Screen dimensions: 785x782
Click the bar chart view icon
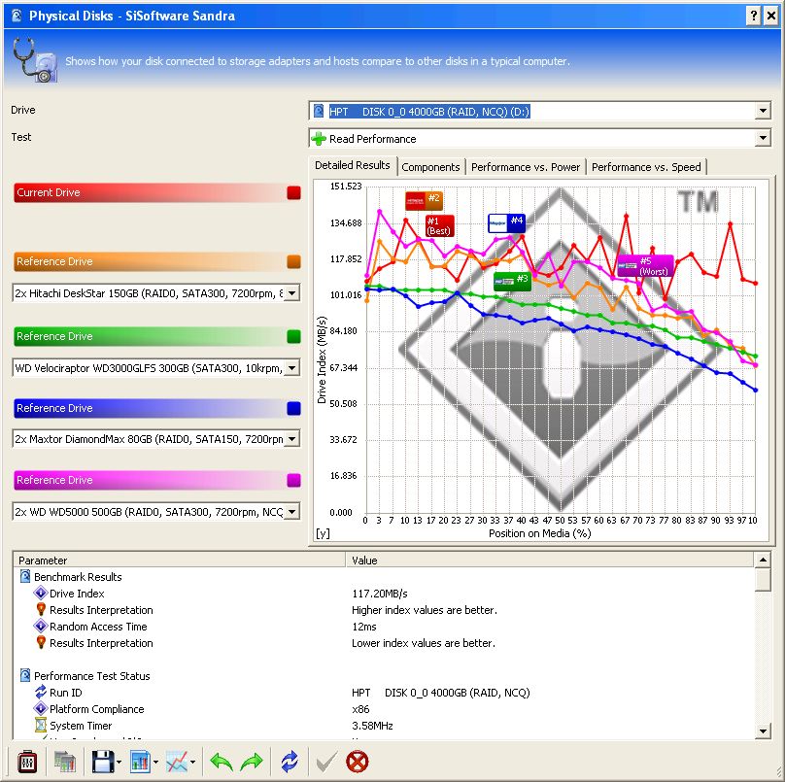click(x=141, y=762)
